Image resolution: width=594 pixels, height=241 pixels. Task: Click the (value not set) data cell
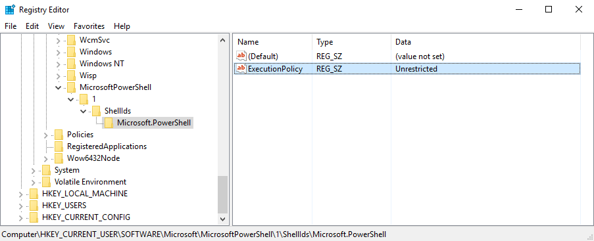click(420, 56)
